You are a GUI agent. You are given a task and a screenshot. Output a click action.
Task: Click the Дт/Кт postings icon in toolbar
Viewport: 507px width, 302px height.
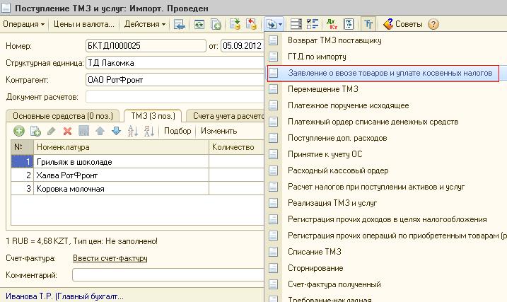[x=332, y=24]
